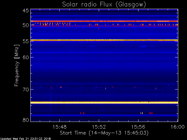The height and width of the screenshot is (140, 187).
Task: Click the 'Start Time (14-May-13 15:45:03)' label
Action: point(104,133)
